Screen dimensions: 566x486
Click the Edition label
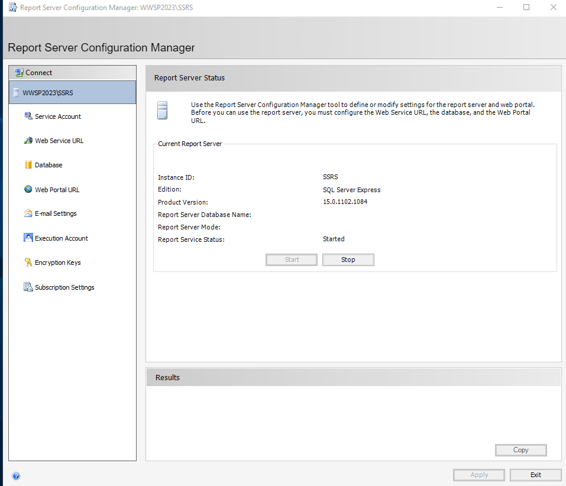click(x=170, y=189)
